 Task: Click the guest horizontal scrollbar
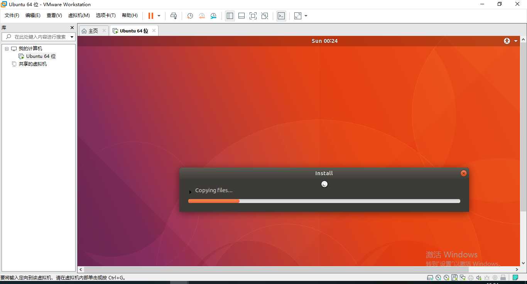coord(276,269)
